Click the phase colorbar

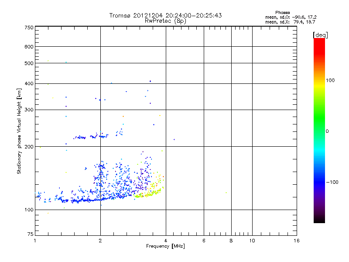click(319, 130)
